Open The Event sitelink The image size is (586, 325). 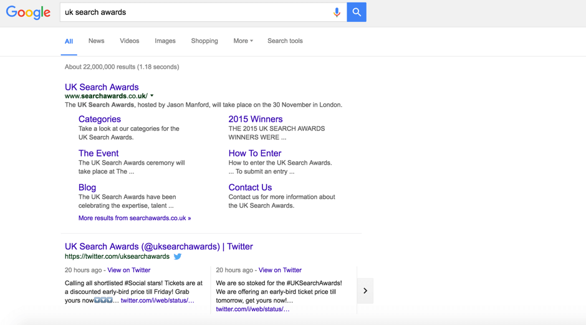click(x=98, y=153)
